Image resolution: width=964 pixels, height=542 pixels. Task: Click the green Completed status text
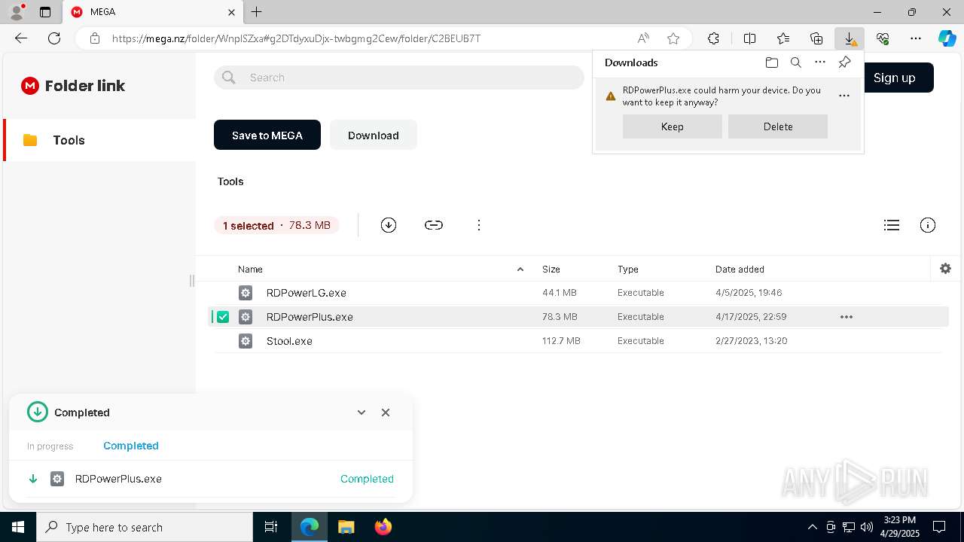(367, 479)
